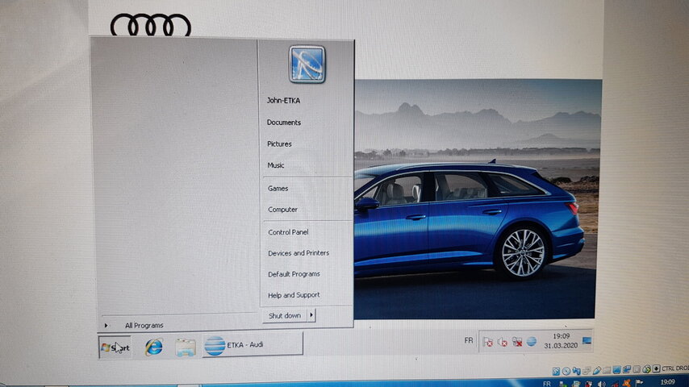Open the Documents folder link
The image size is (689, 387).
coord(284,123)
